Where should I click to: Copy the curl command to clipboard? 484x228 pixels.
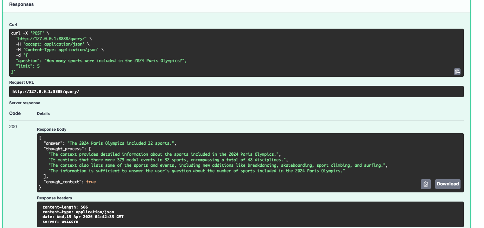tap(457, 72)
